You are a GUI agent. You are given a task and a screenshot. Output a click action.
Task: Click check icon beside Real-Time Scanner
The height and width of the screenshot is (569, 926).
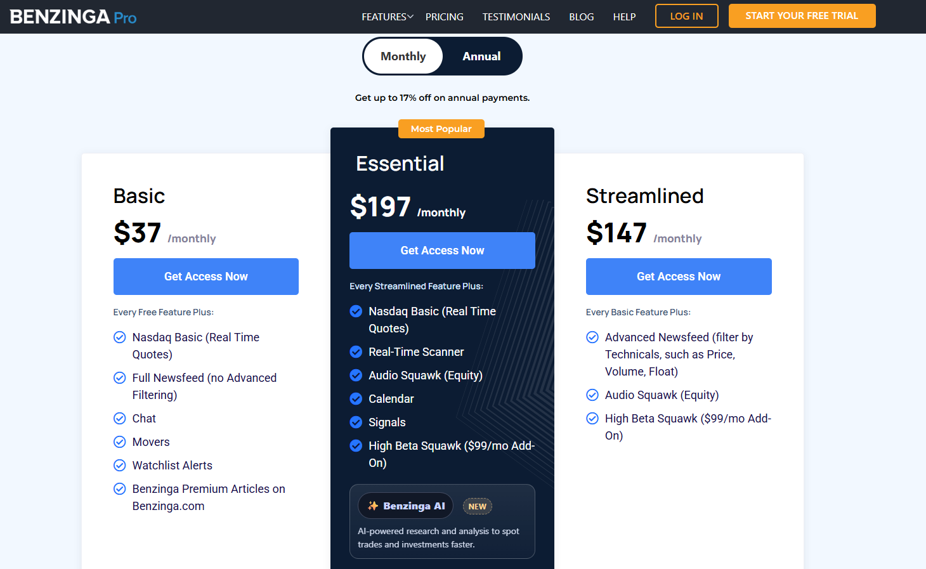[356, 351]
